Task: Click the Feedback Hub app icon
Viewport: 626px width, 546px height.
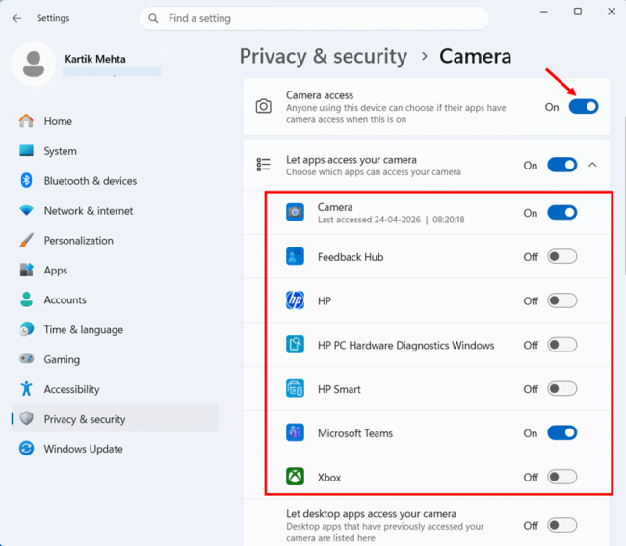Action: click(x=295, y=256)
